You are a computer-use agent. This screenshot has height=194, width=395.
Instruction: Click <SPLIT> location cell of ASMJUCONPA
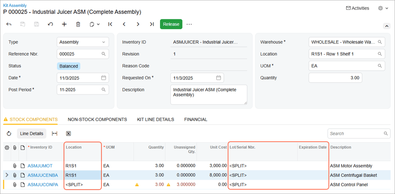pyautogui.click(x=82, y=185)
